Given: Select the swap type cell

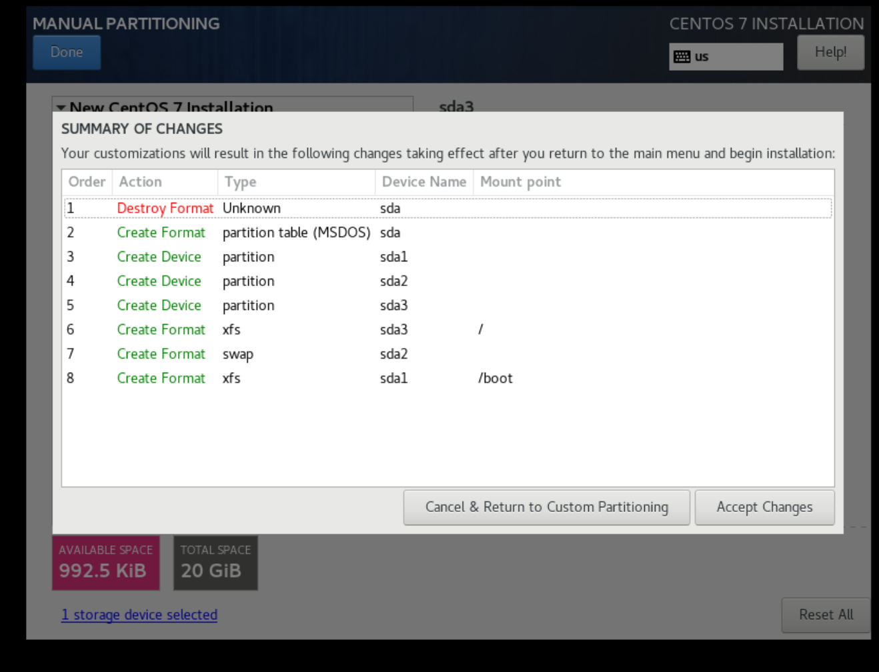Looking at the screenshot, I should tap(237, 355).
